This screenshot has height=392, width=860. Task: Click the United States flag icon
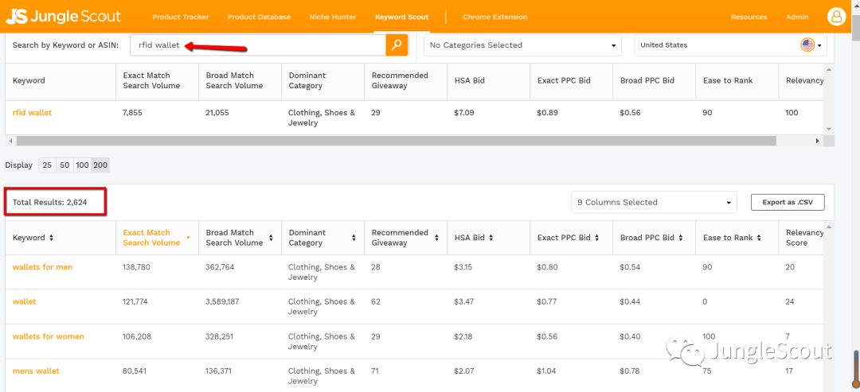pyautogui.click(x=807, y=45)
